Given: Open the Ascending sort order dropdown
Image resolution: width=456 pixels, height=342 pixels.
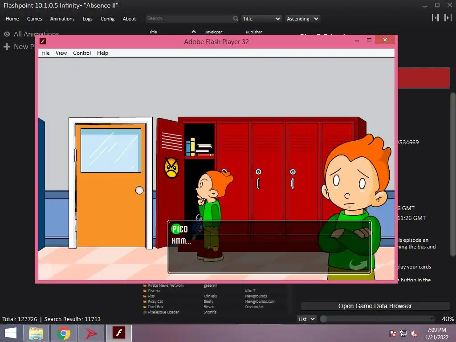Looking at the screenshot, I should point(302,19).
